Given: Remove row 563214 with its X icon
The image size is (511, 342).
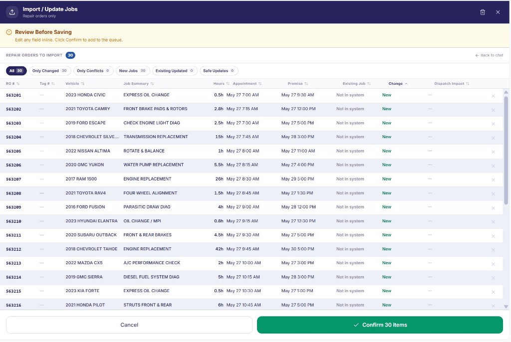Looking at the screenshot, I should pos(493,278).
